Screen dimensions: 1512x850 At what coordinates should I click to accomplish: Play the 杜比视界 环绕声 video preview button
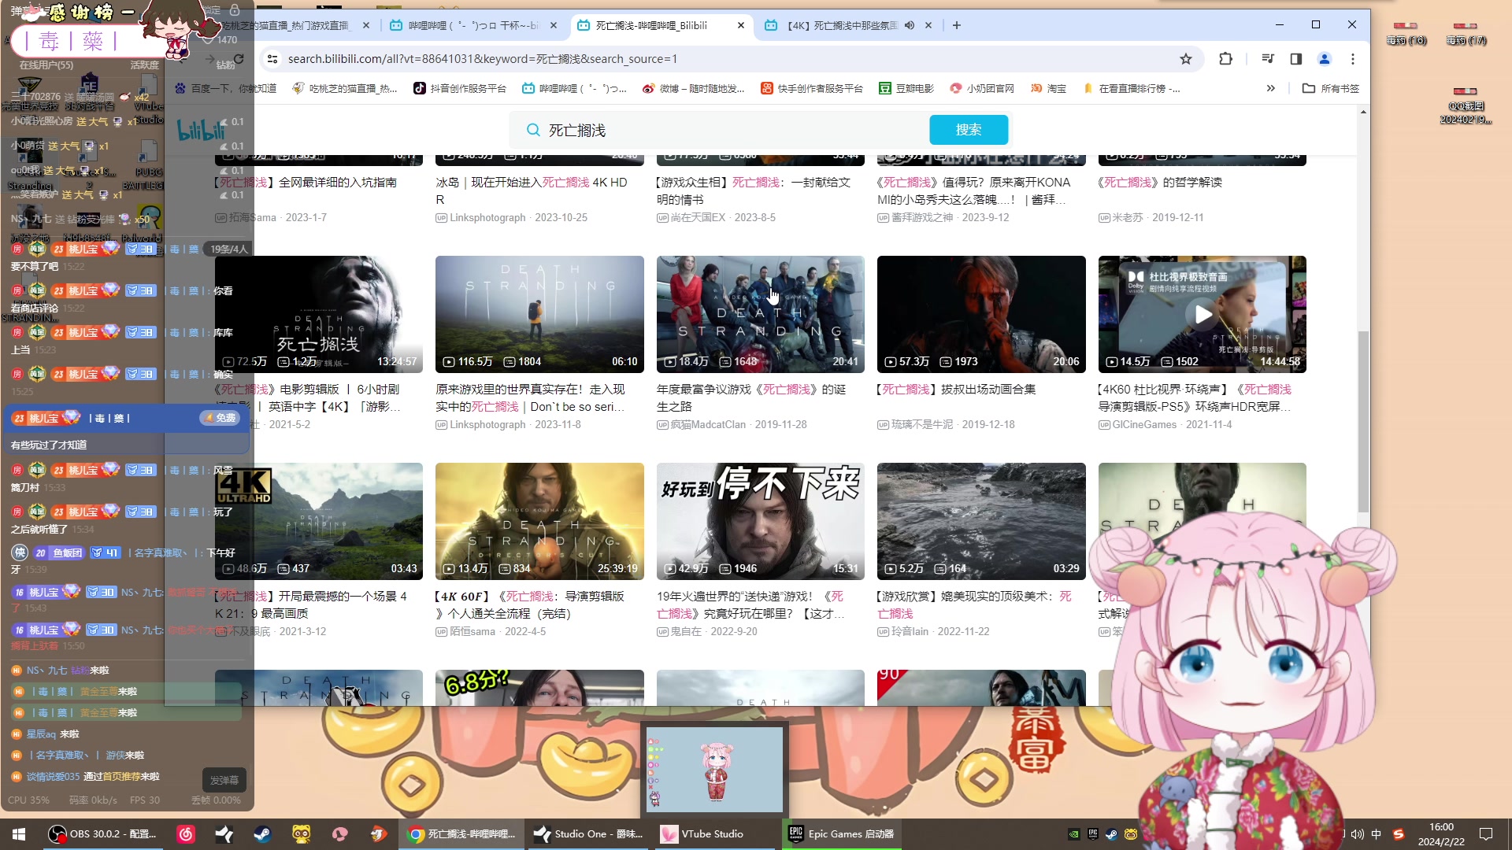[1203, 314]
